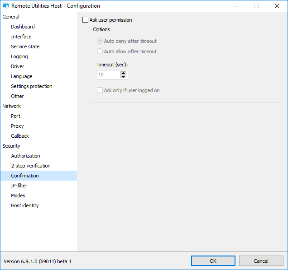Select the Proxy network settings
288x270 pixels.
point(17,126)
